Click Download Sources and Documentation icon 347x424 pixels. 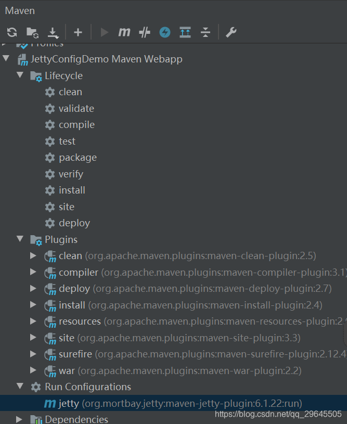pyautogui.click(x=53, y=33)
